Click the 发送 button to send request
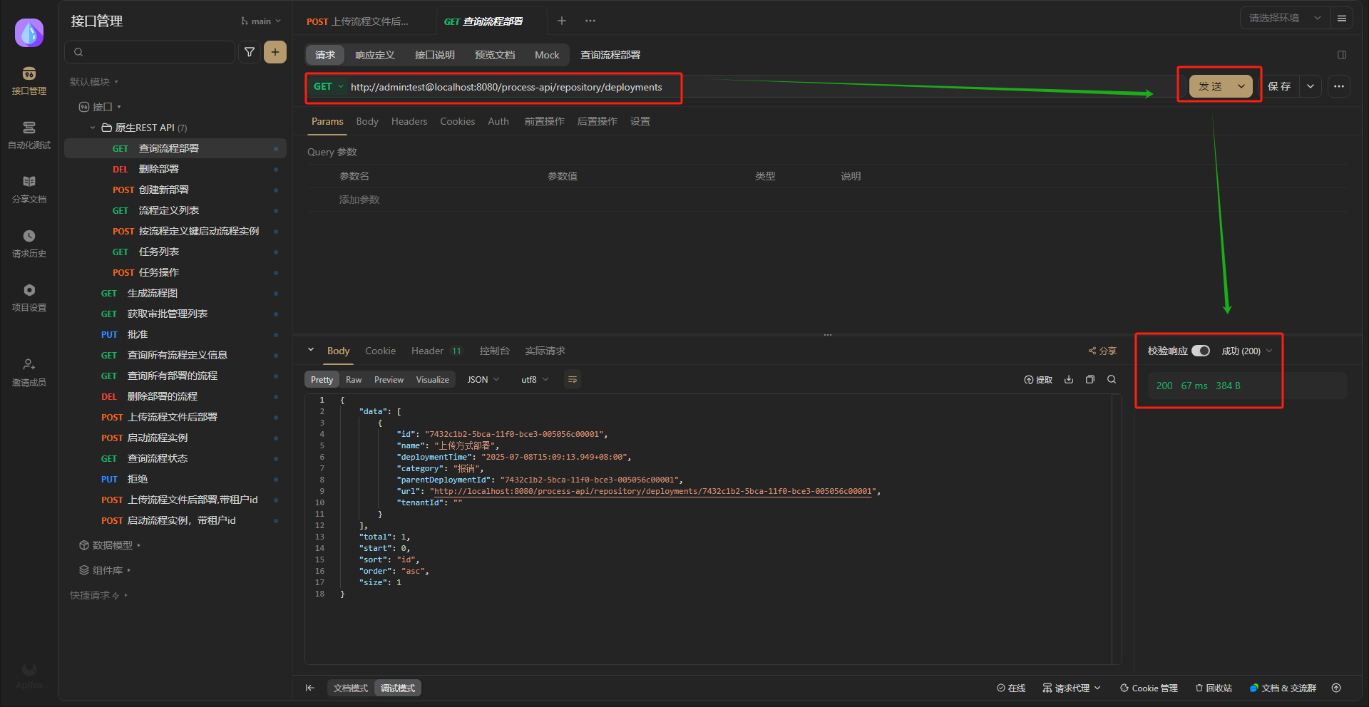 1210,86
